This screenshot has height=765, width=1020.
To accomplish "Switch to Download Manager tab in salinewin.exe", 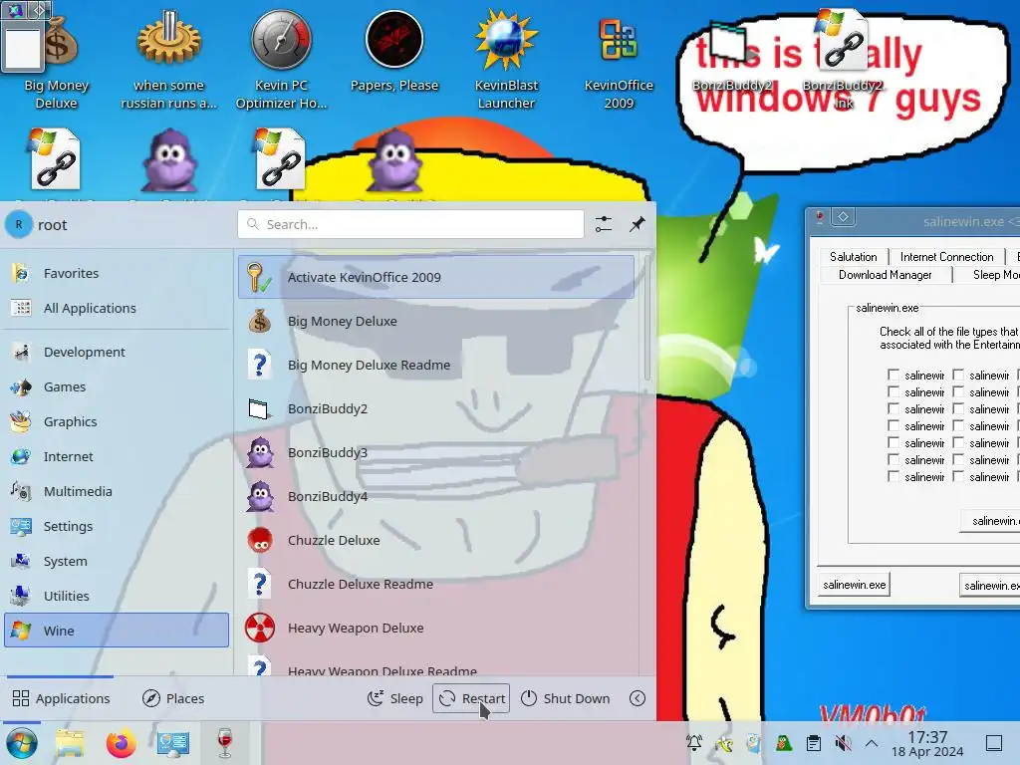I will click(x=885, y=275).
